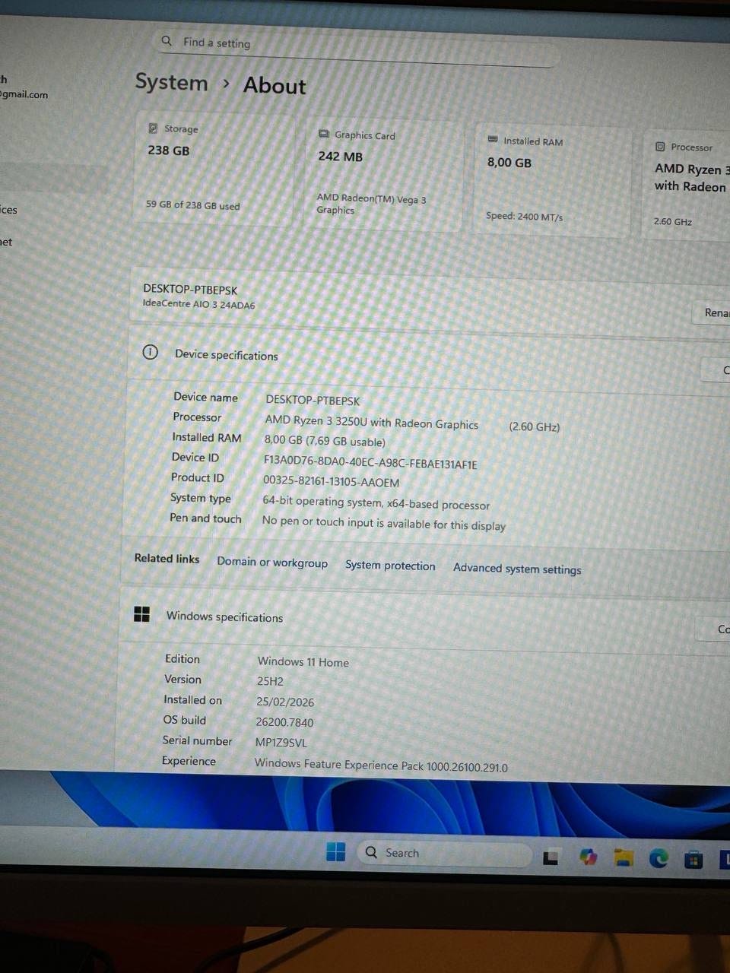The image size is (730, 973).
Task: Open Task View icon on taskbar
Action: (x=551, y=857)
